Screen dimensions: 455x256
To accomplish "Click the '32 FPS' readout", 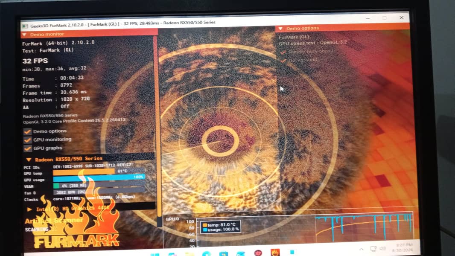I will point(35,61).
